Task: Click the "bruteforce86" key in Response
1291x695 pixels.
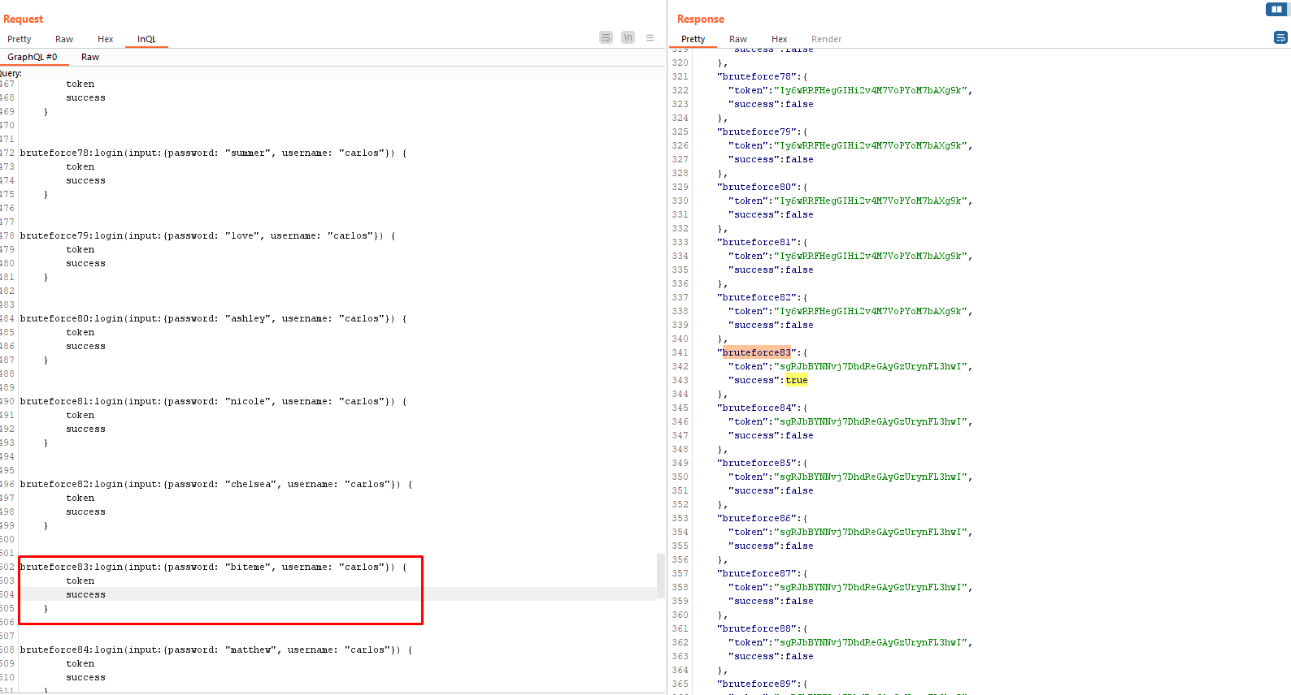Action: click(757, 518)
